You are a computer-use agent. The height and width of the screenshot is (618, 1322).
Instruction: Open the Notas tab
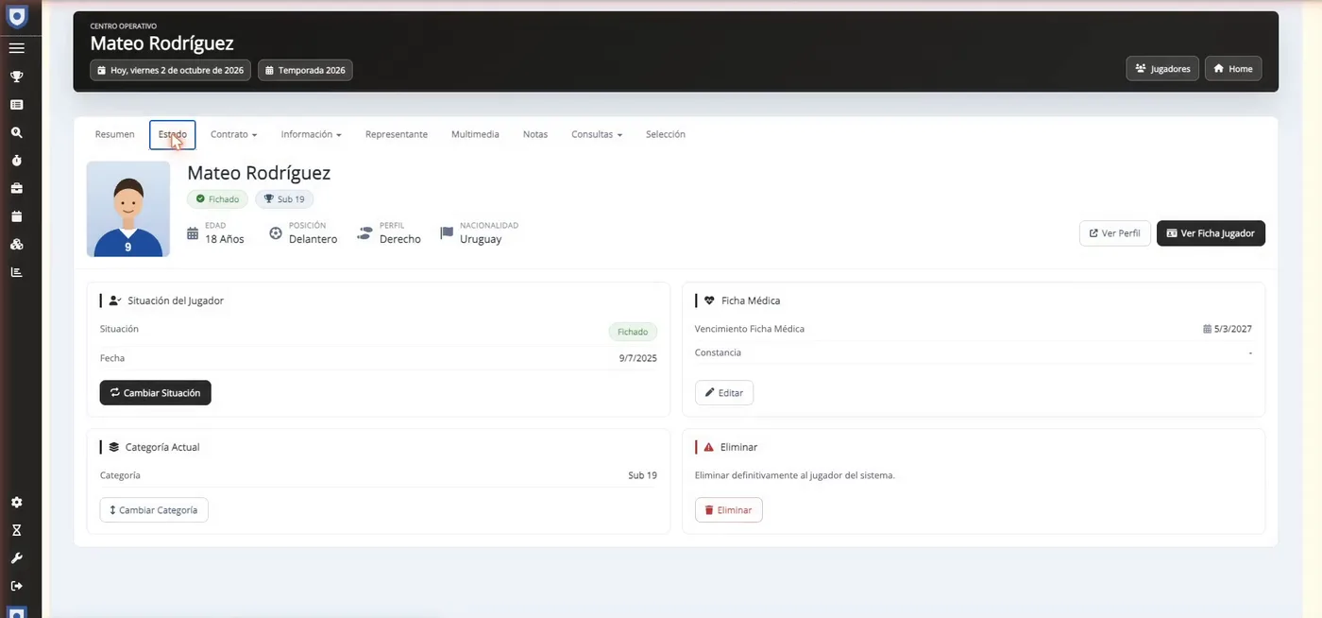coord(535,134)
